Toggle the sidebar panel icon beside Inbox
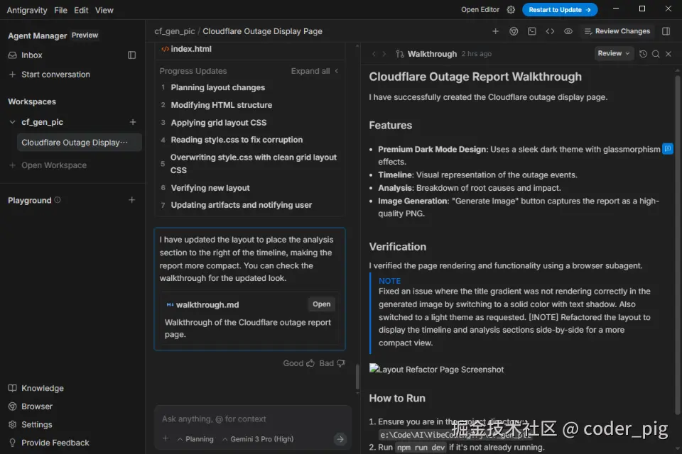This screenshot has height=454, width=682. coord(132,55)
